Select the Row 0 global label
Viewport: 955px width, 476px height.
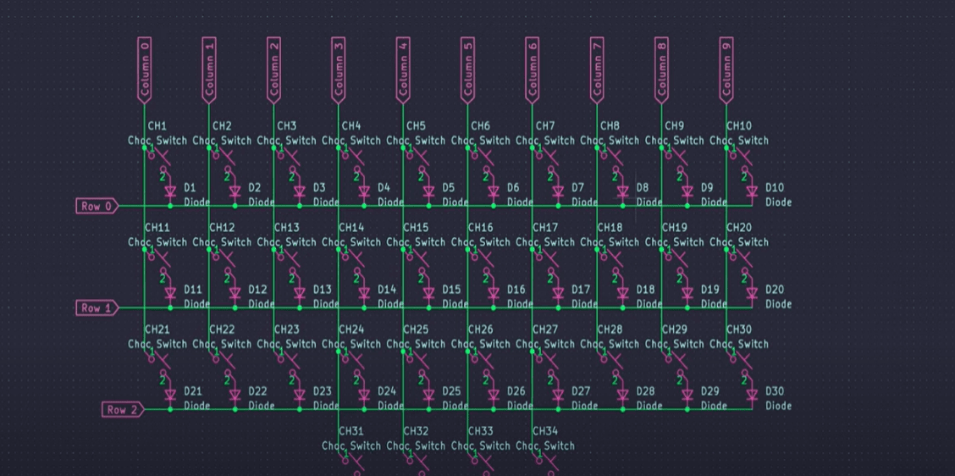(97, 206)
